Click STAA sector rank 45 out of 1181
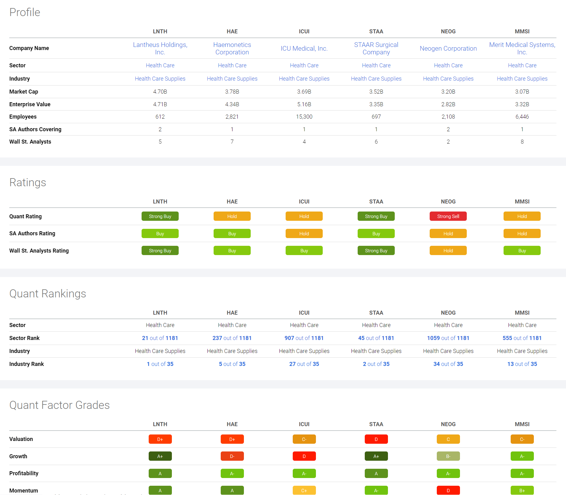The image size is (566, 495). coord(376,338)
